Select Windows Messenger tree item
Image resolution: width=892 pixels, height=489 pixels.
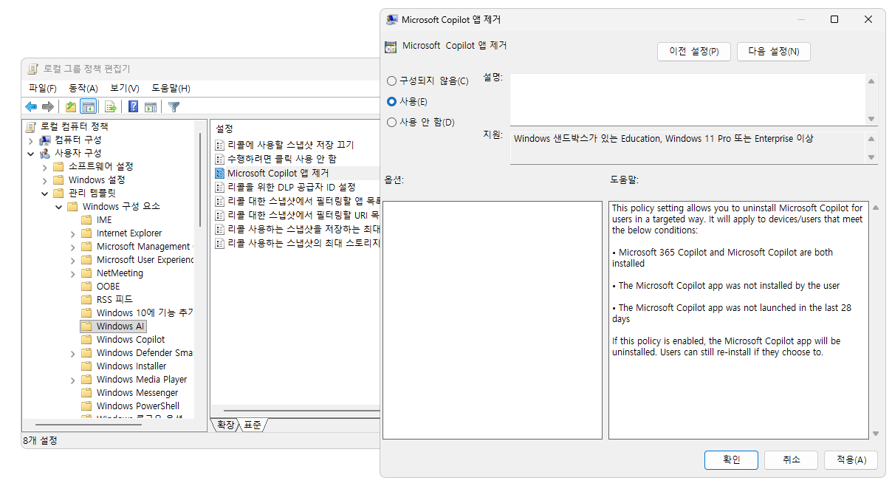[137, 392]
